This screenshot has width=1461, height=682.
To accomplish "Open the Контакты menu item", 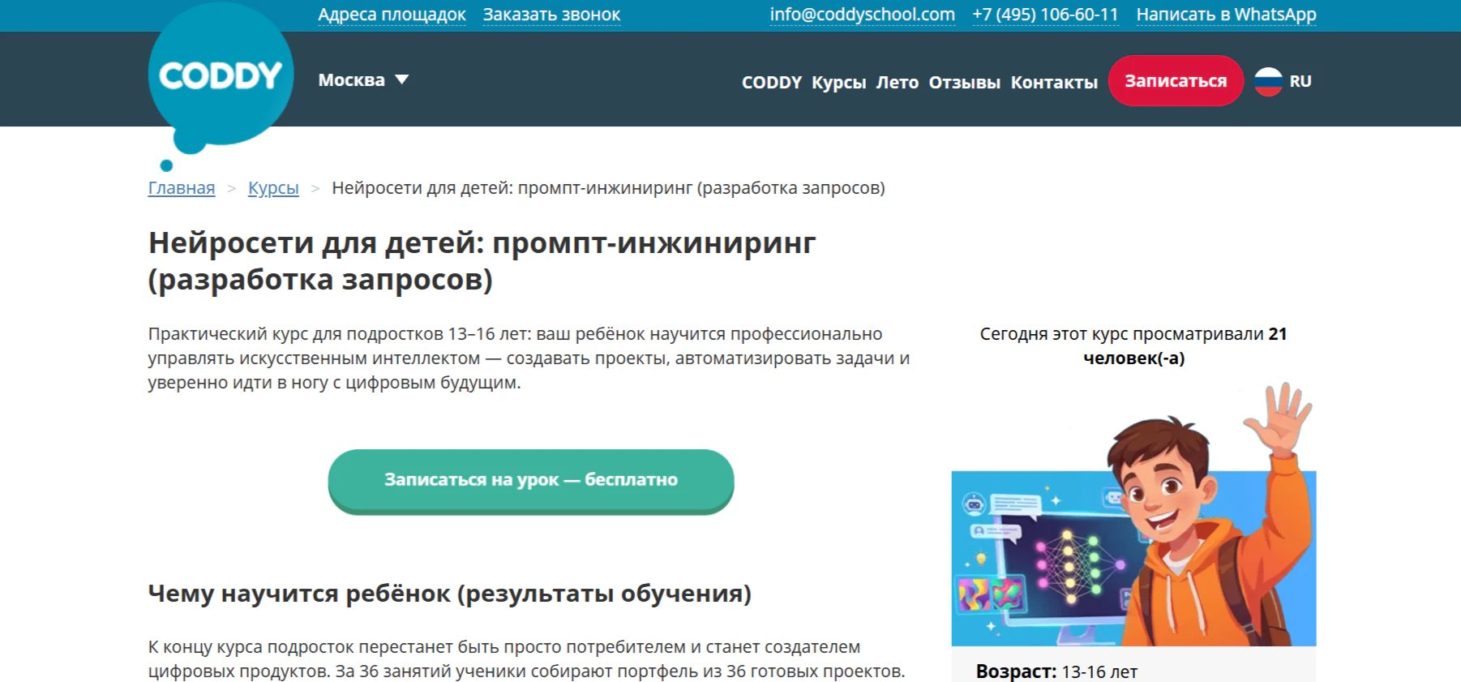I will pos(1054,83).
